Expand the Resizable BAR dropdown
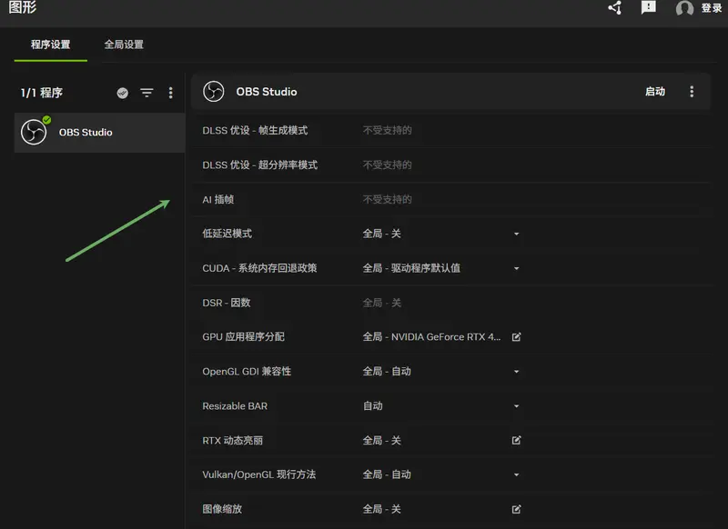The image size is (728, 529). (516, 406)
